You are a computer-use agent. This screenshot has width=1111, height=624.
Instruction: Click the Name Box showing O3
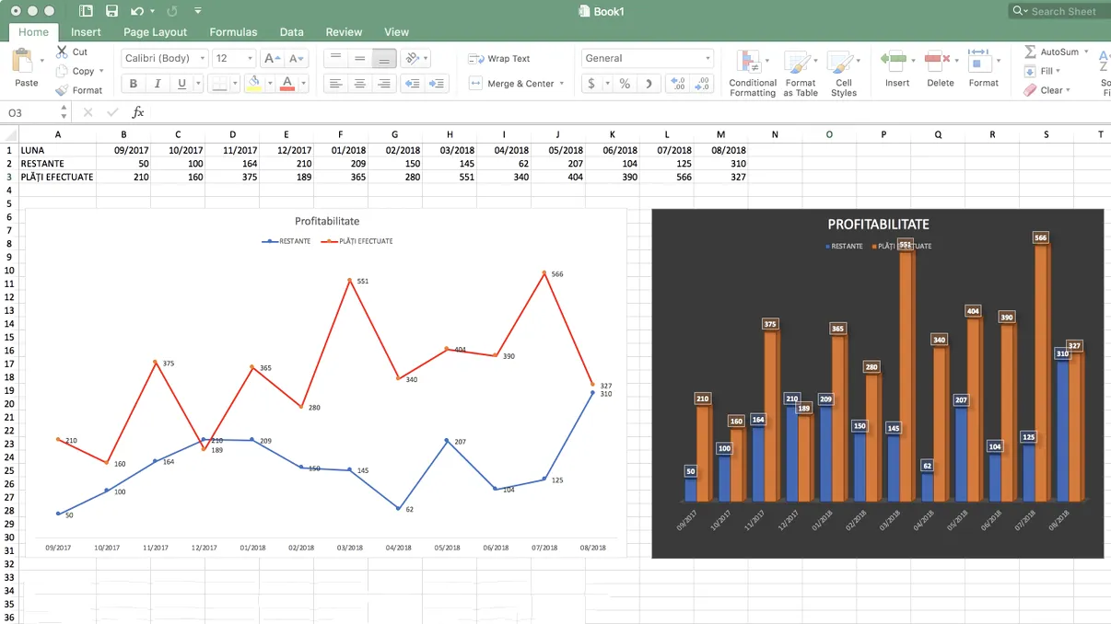coord(32,112)
